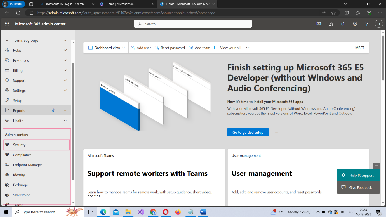Click Reset password in the toolbar

[170, 48]
